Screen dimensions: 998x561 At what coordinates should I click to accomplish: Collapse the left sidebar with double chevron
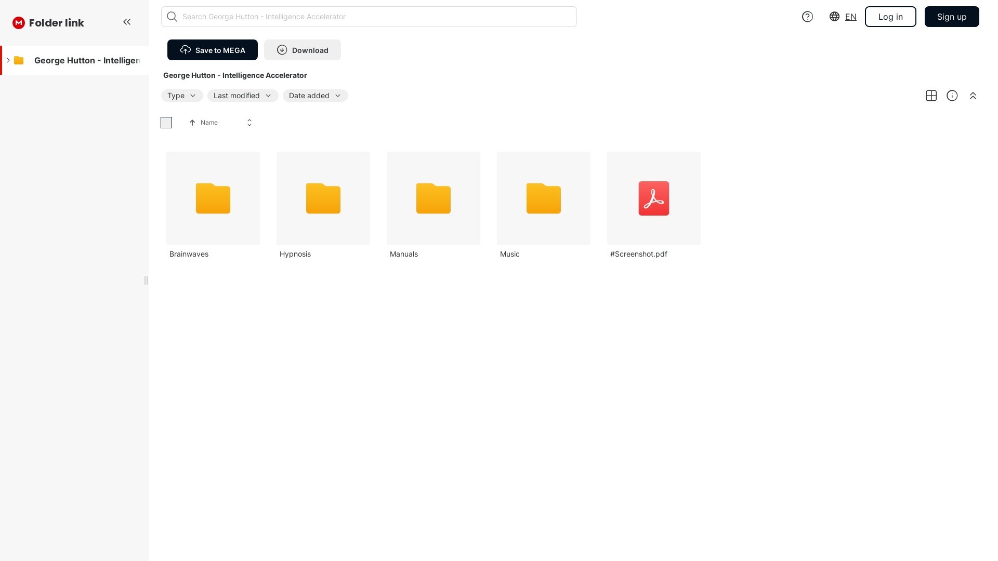coord(127,22)
